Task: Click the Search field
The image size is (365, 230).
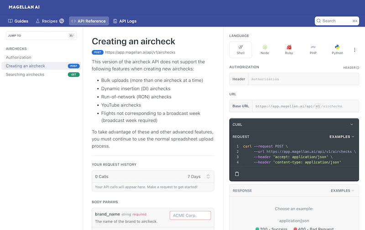Action: 337,21
